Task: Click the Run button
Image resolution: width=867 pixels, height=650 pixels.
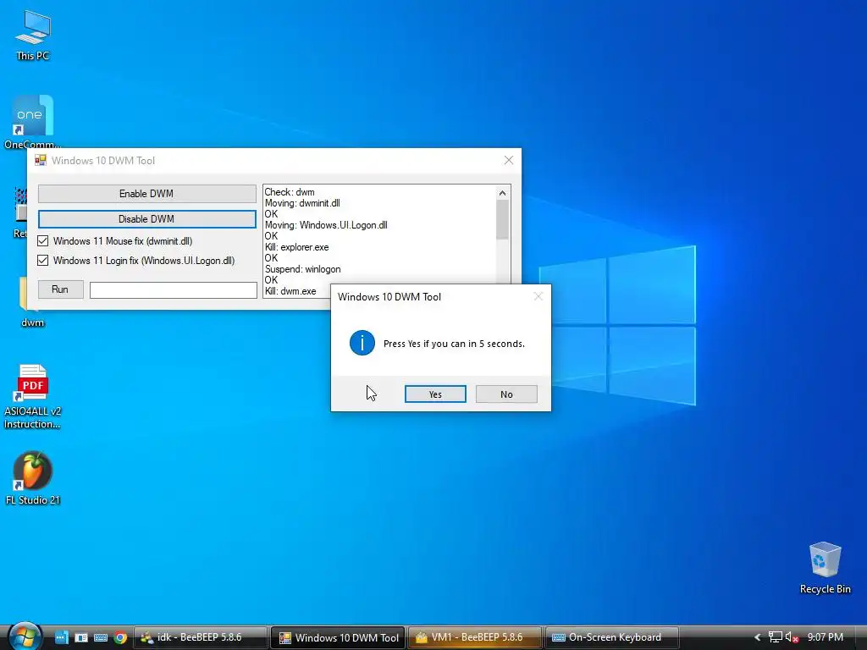Action: (60, 289)
